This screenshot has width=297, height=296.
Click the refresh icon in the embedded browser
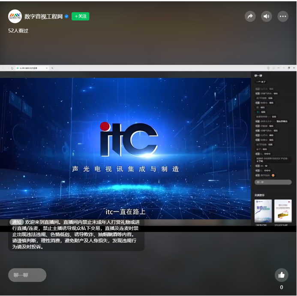pos(12,68)
